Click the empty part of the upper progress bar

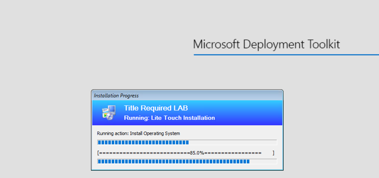coord(232,142)
